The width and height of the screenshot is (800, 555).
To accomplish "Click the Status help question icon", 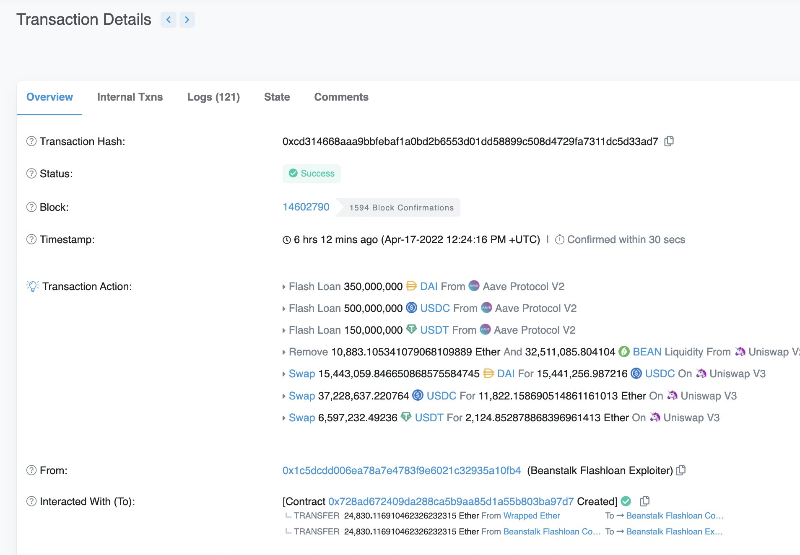I will (x=31, y=174).
